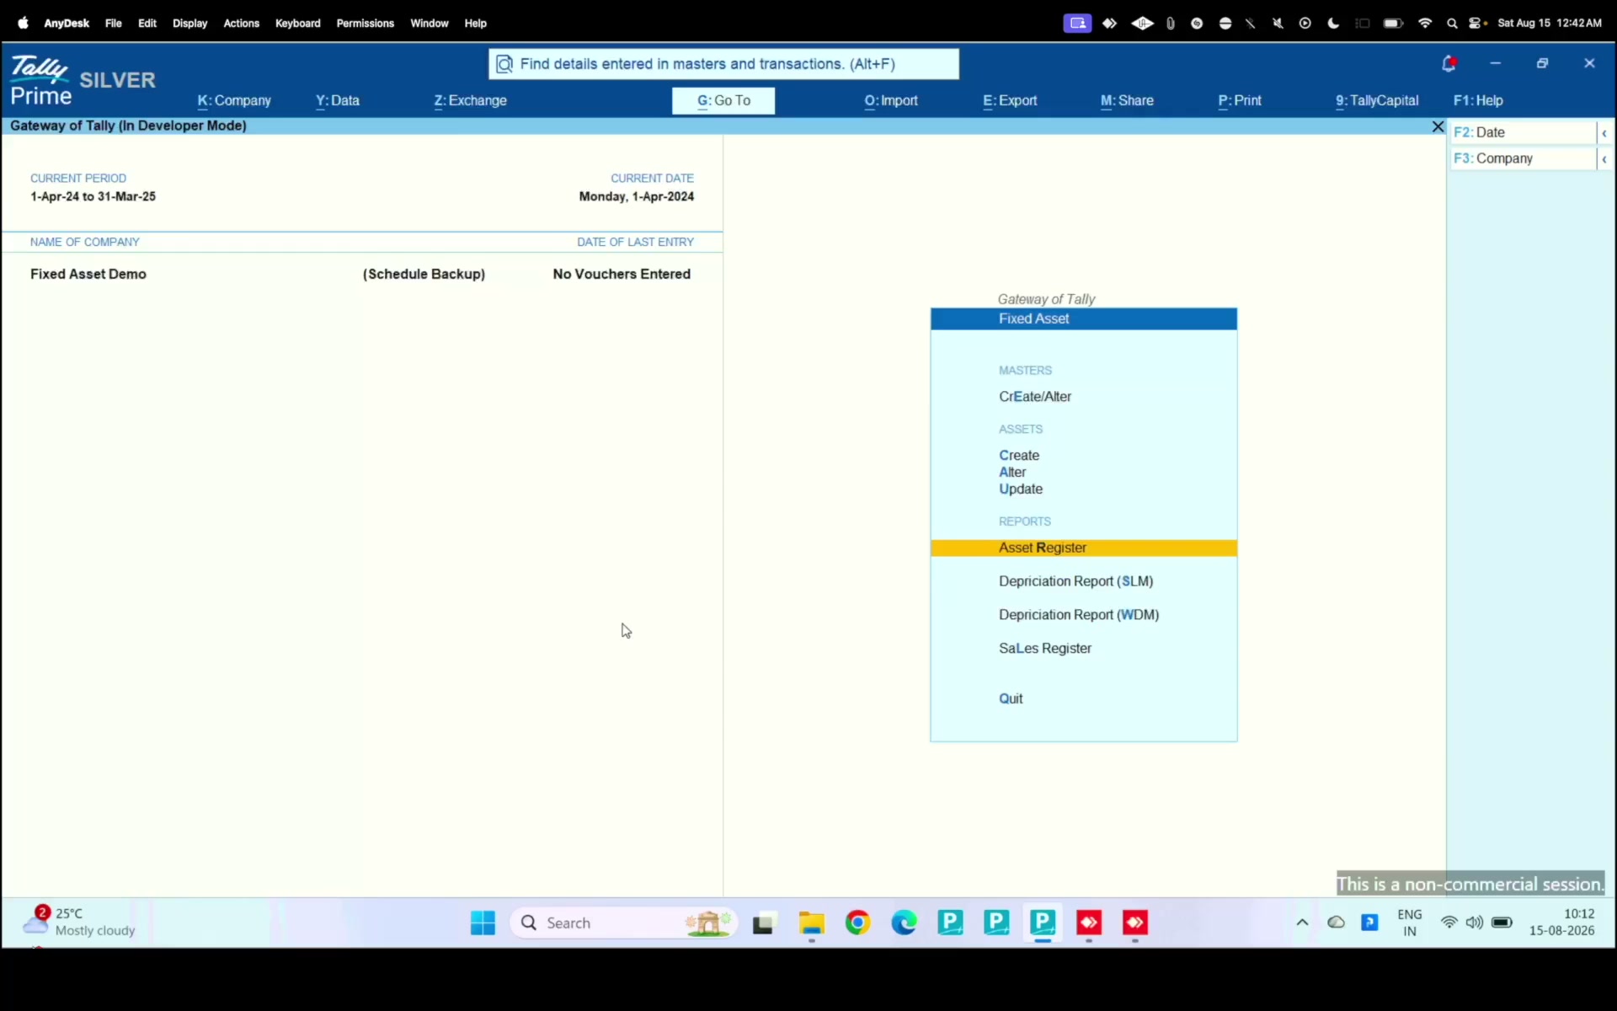This screenshot has height=1011, width=1617.
Task: Click the Windows Start button
Action: [483, 923]
